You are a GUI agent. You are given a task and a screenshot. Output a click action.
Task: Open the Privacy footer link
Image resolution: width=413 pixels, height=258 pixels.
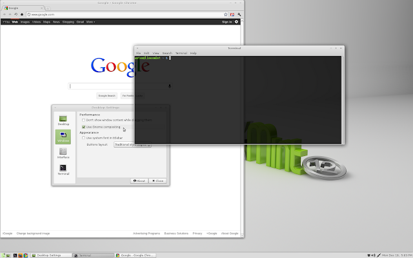(x=197, y=233)
